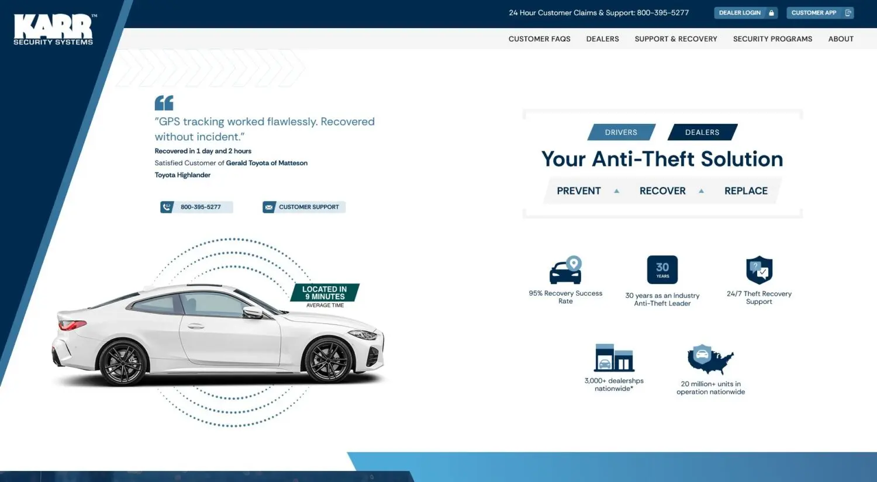877x482 pixels.
Task: Select the Replace option
Action: coord(746,191)
